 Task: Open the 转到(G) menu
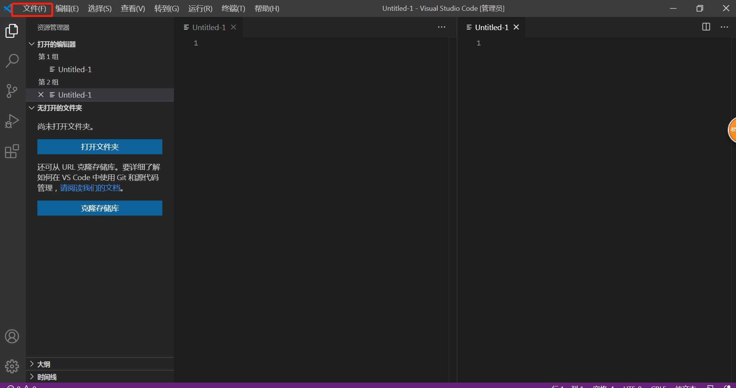point(167,8)
